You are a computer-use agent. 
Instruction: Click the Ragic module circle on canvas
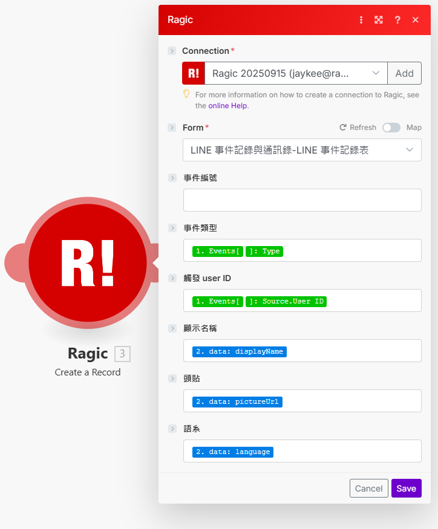(x=88, y=263)
